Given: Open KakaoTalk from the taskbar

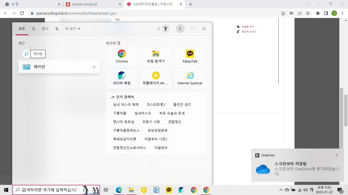Looking at the screenshot, I should pyautogui.click(x=169, y=190).
